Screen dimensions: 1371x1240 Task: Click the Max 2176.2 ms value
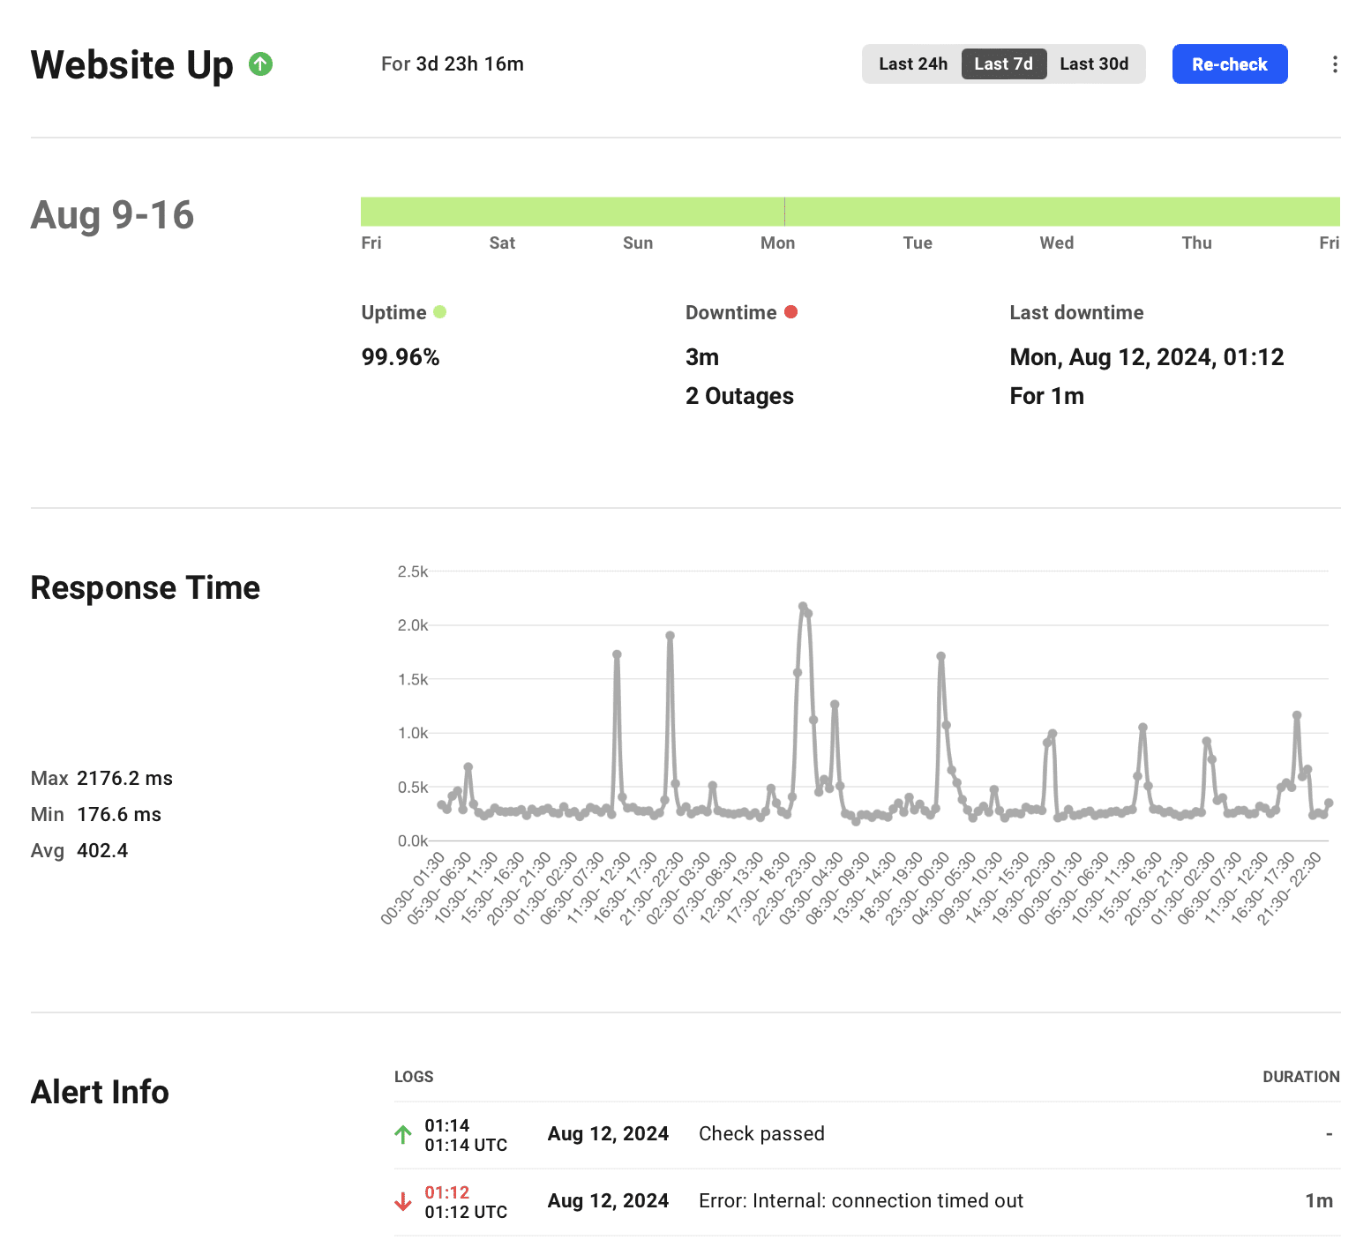[x=124, y=778]
